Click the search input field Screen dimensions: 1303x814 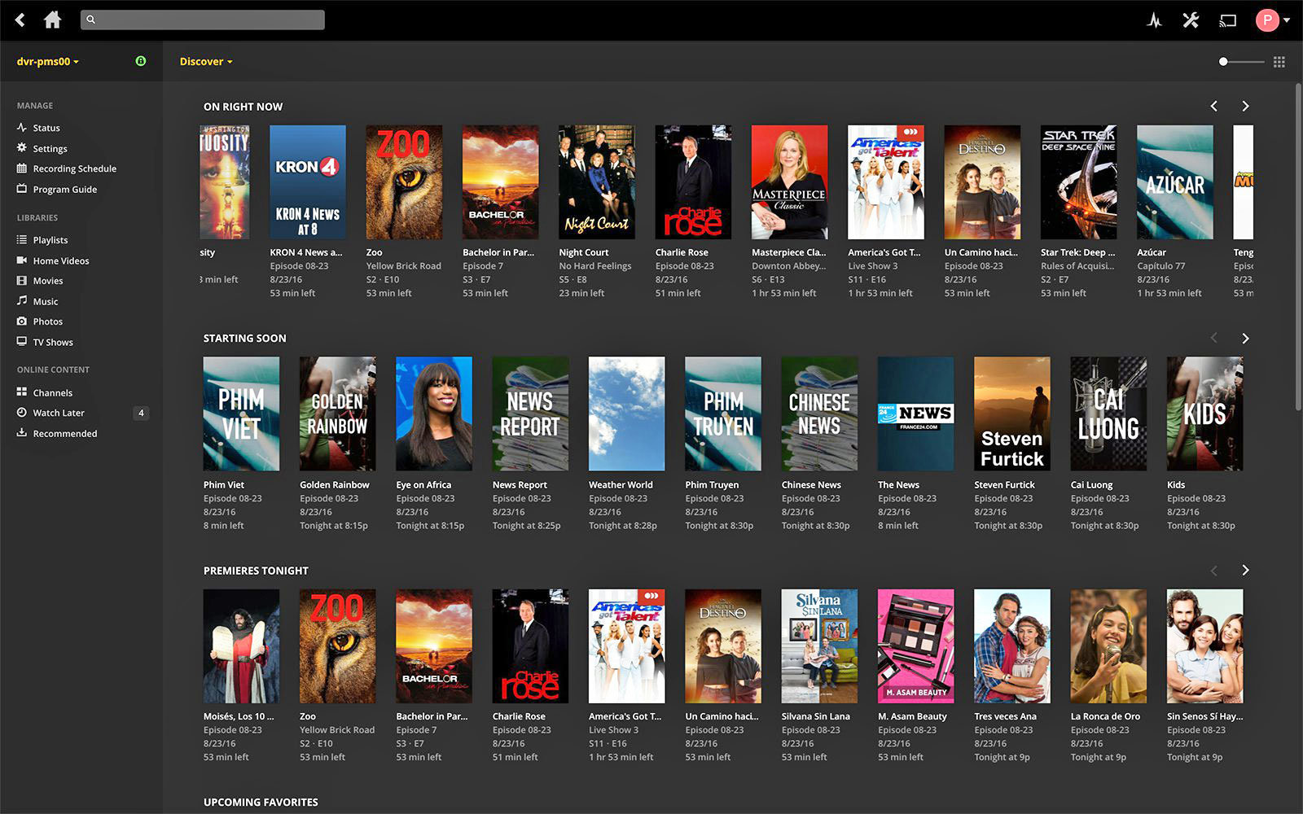(x=204, y=20)
